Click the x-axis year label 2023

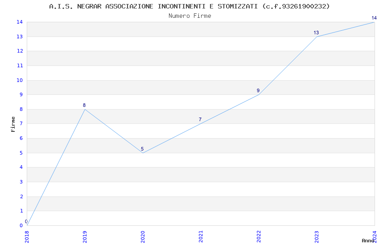click(x=317, y=237)
